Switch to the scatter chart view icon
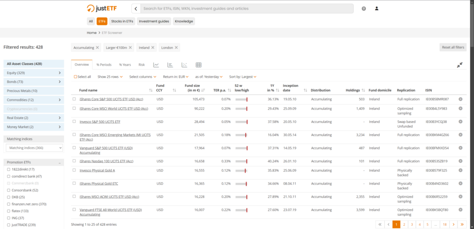Image resolution: width=474 pixels, height=229 pixels. click(184, 65)
